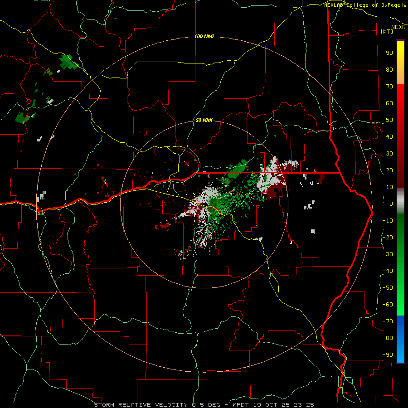Click the 80 value on the velocity scale
This screenshot has height=408, width=408.
tap(389, 69)
